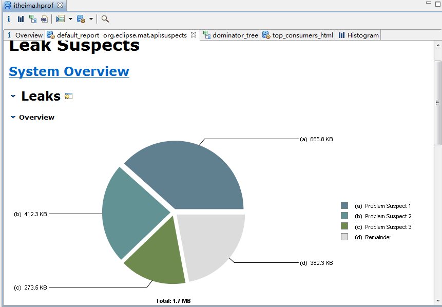Open the Histogram toolbar icon
Image resolution: width=442 pixels, height=307 pixels.
[21, 19]
